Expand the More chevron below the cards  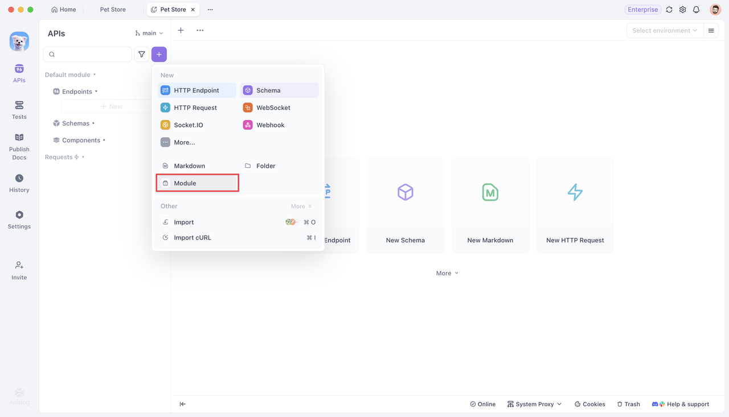click(x=447, y=273)
